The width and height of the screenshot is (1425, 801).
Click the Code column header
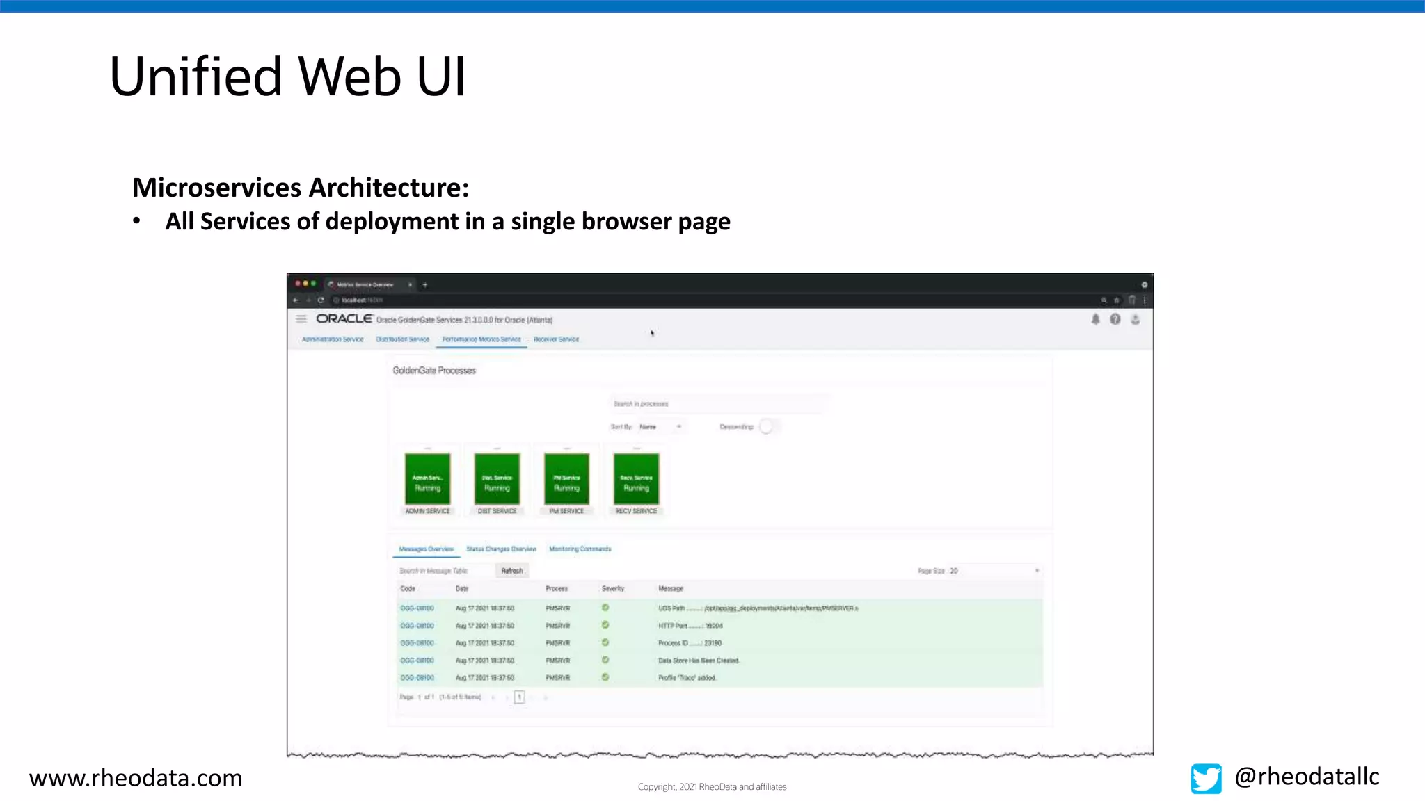coord(408,589)
